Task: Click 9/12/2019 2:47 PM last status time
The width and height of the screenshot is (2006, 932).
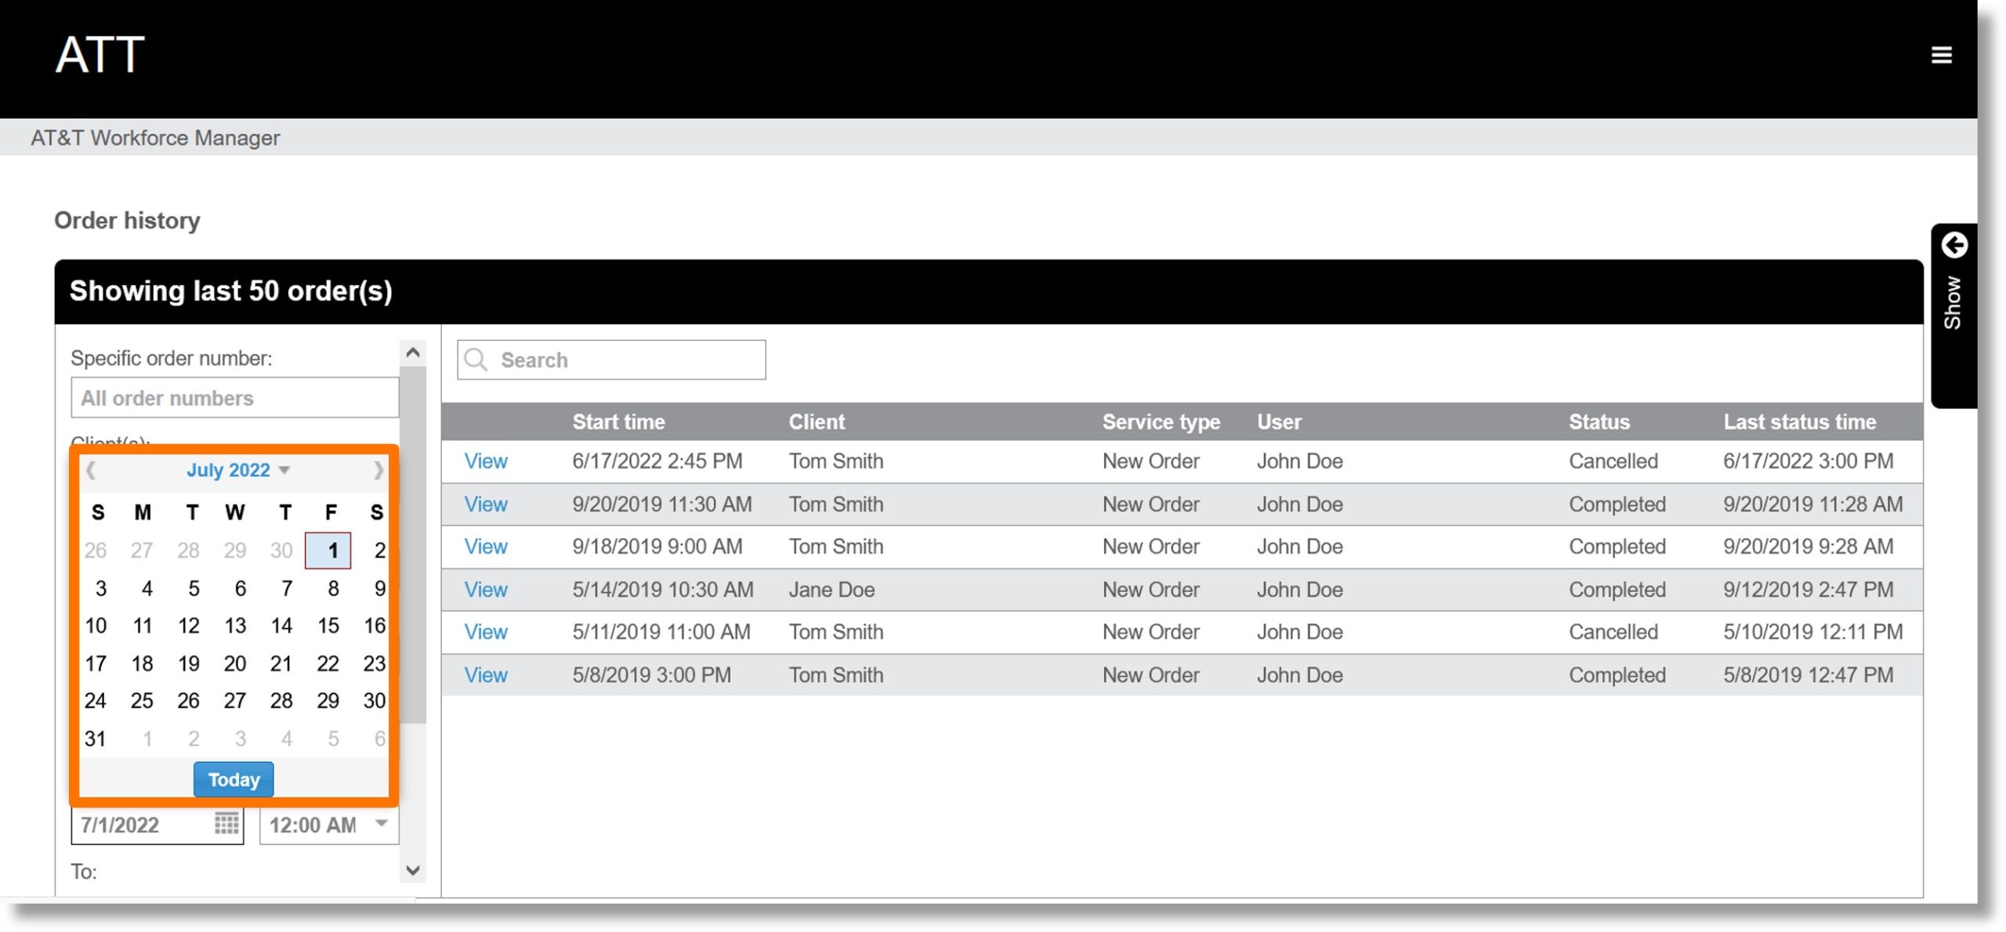Action: coord(1808,590)
